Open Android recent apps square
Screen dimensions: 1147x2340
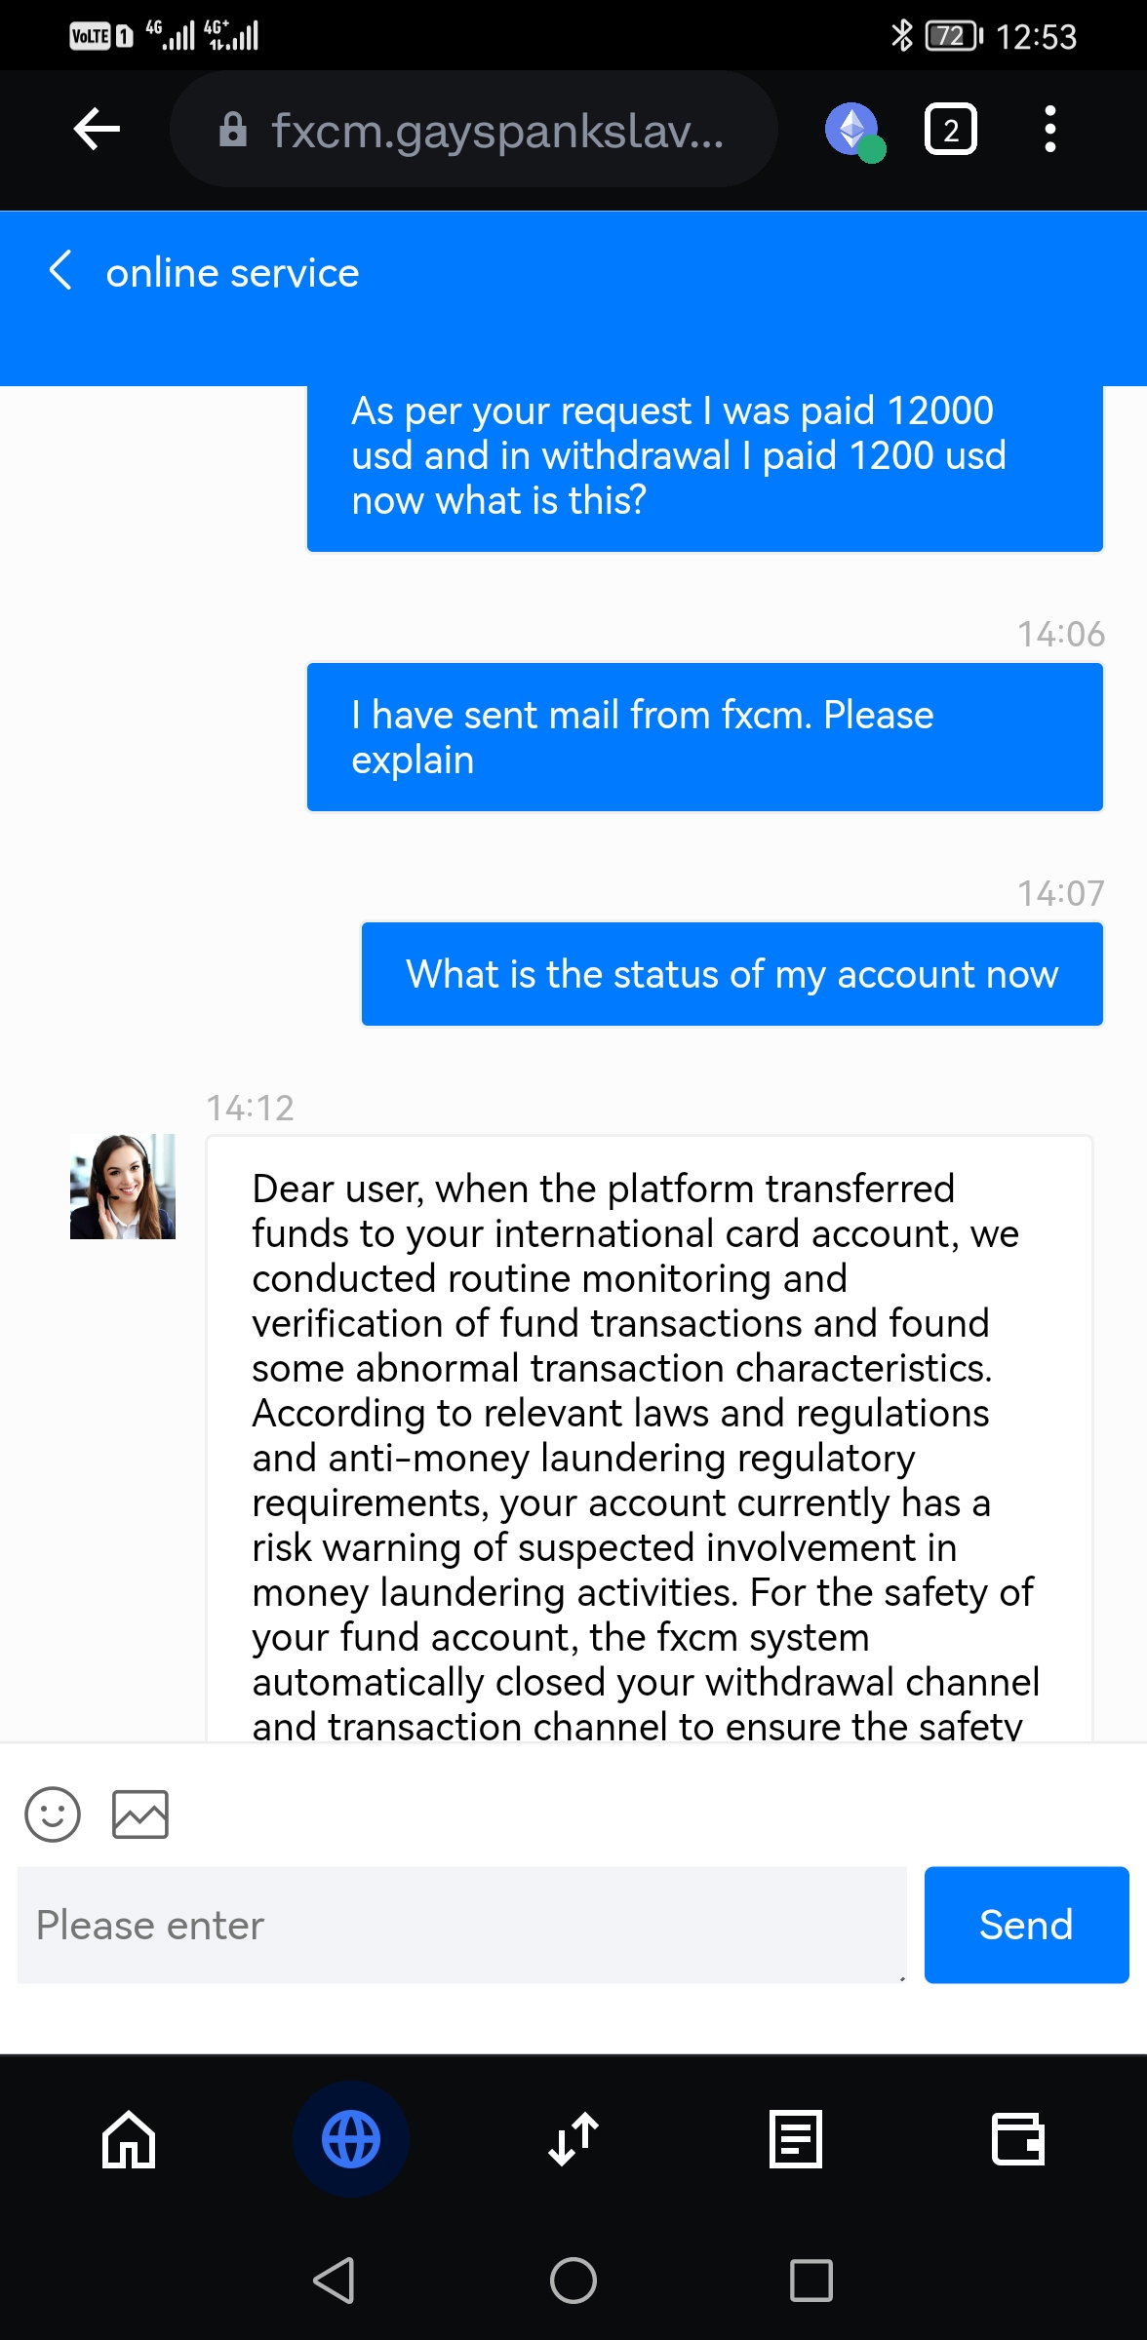(x=811, y=2281)
